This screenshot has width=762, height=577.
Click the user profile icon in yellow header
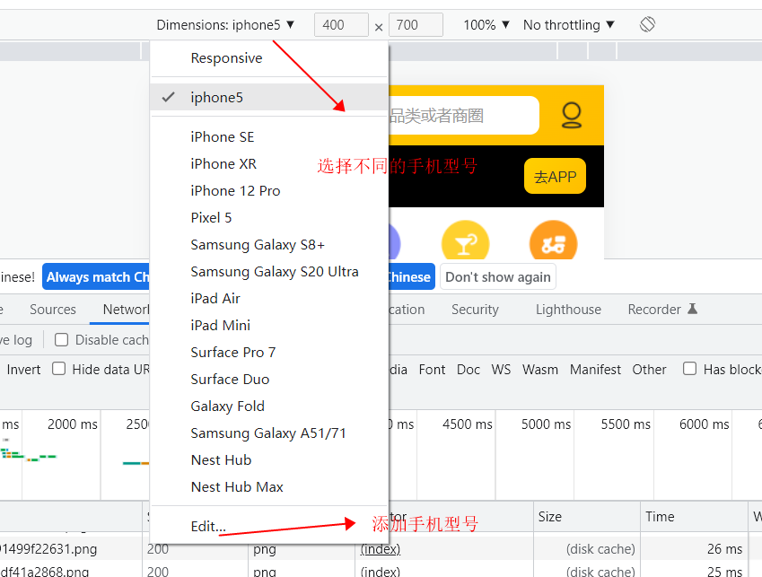tap(572, 115)
